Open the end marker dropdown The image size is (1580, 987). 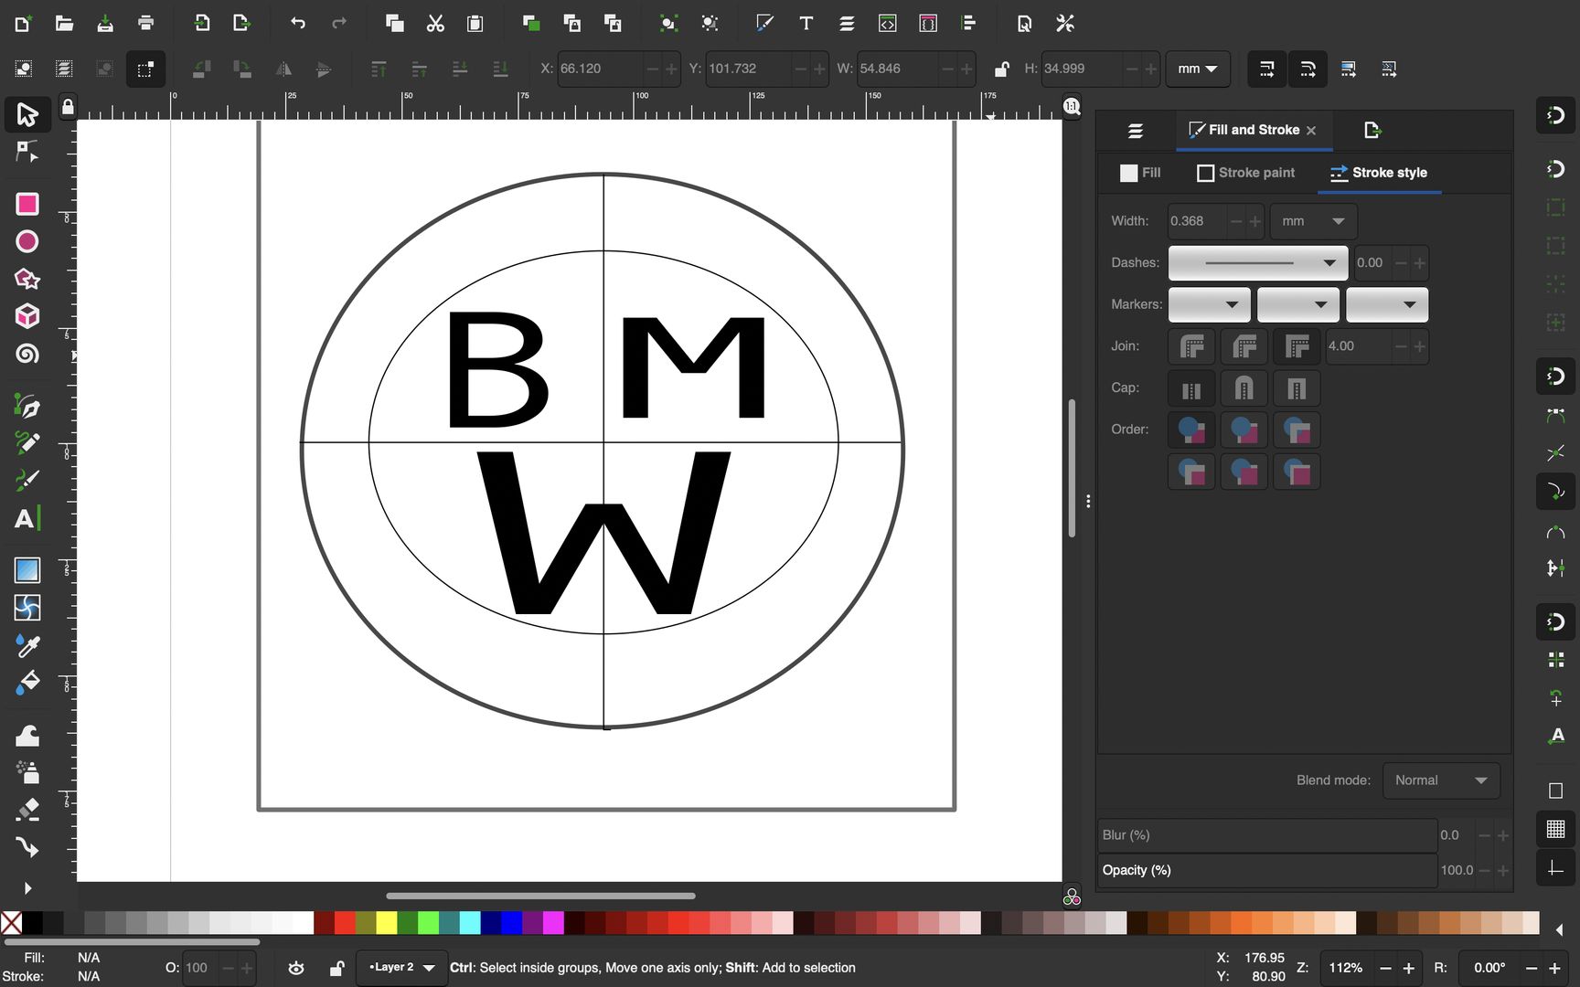tap(1387, 304)
